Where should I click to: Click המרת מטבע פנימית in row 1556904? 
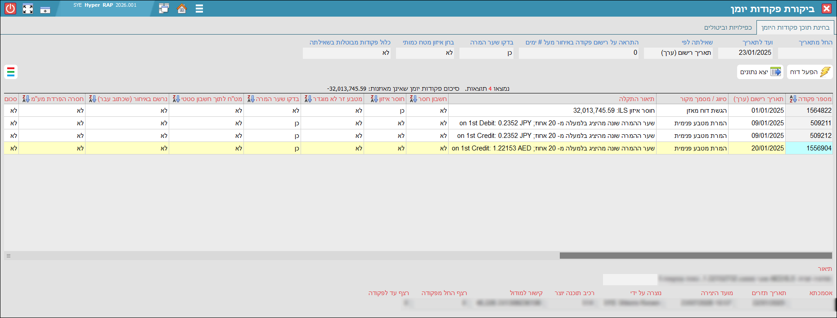click(693, 148)
